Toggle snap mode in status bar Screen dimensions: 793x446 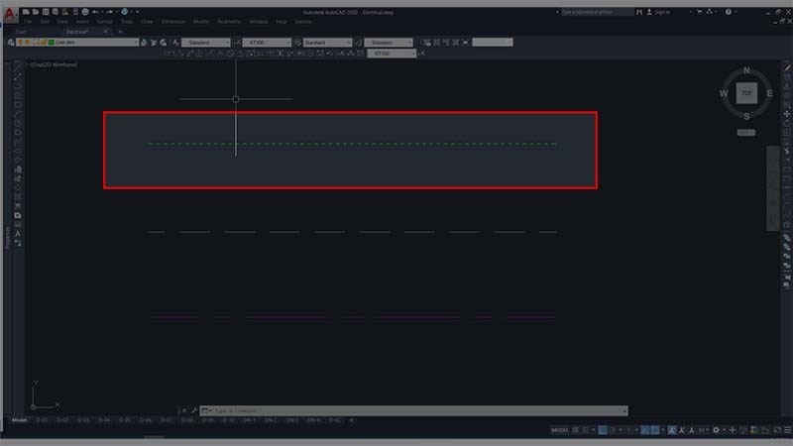pyautogui.click(x=586, y=430)
